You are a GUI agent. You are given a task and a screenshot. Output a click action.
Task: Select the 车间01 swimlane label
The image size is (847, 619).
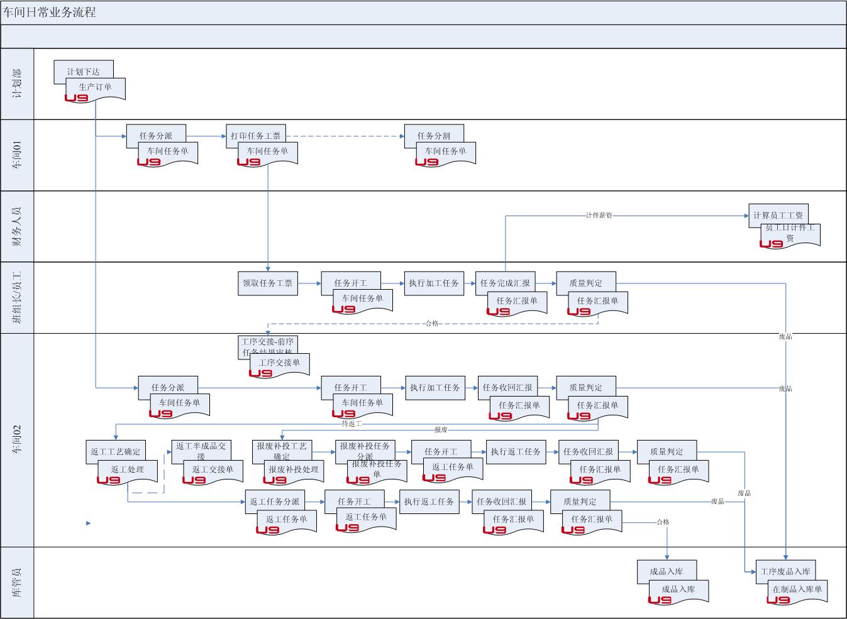pos(18,155)
